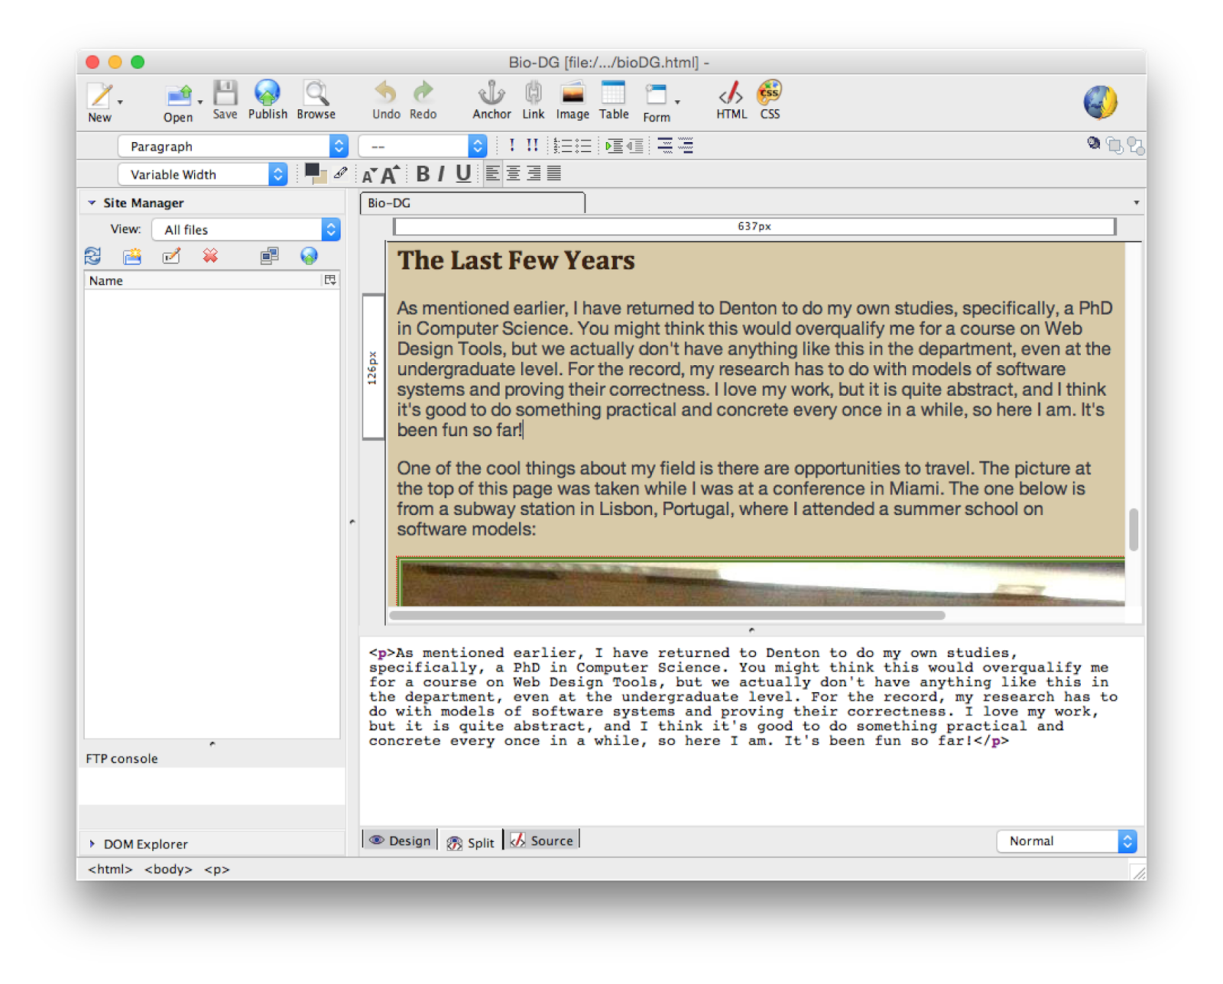Select the <body> tag in the status bar
The image size is (1223, 984).
coord(168,869)
